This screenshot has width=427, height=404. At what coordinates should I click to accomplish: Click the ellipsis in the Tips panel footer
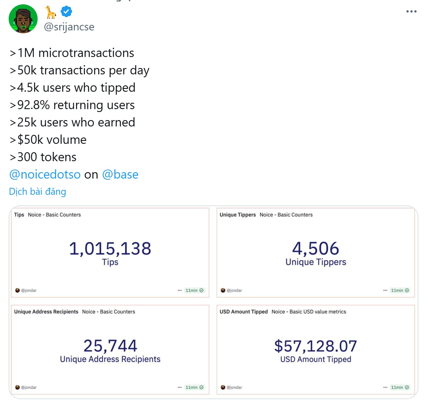(x=180, y=290)
